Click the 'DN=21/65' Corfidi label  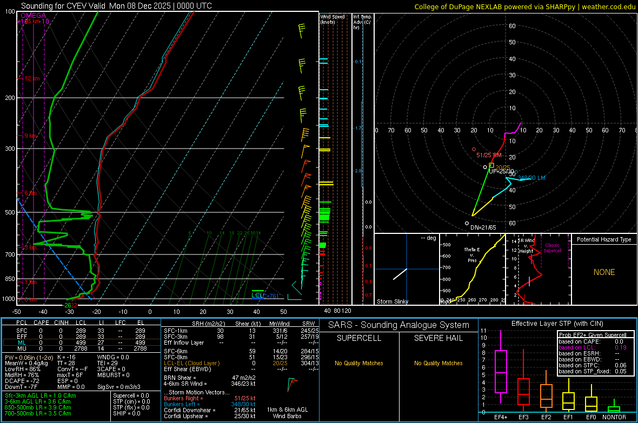point(483,227)
